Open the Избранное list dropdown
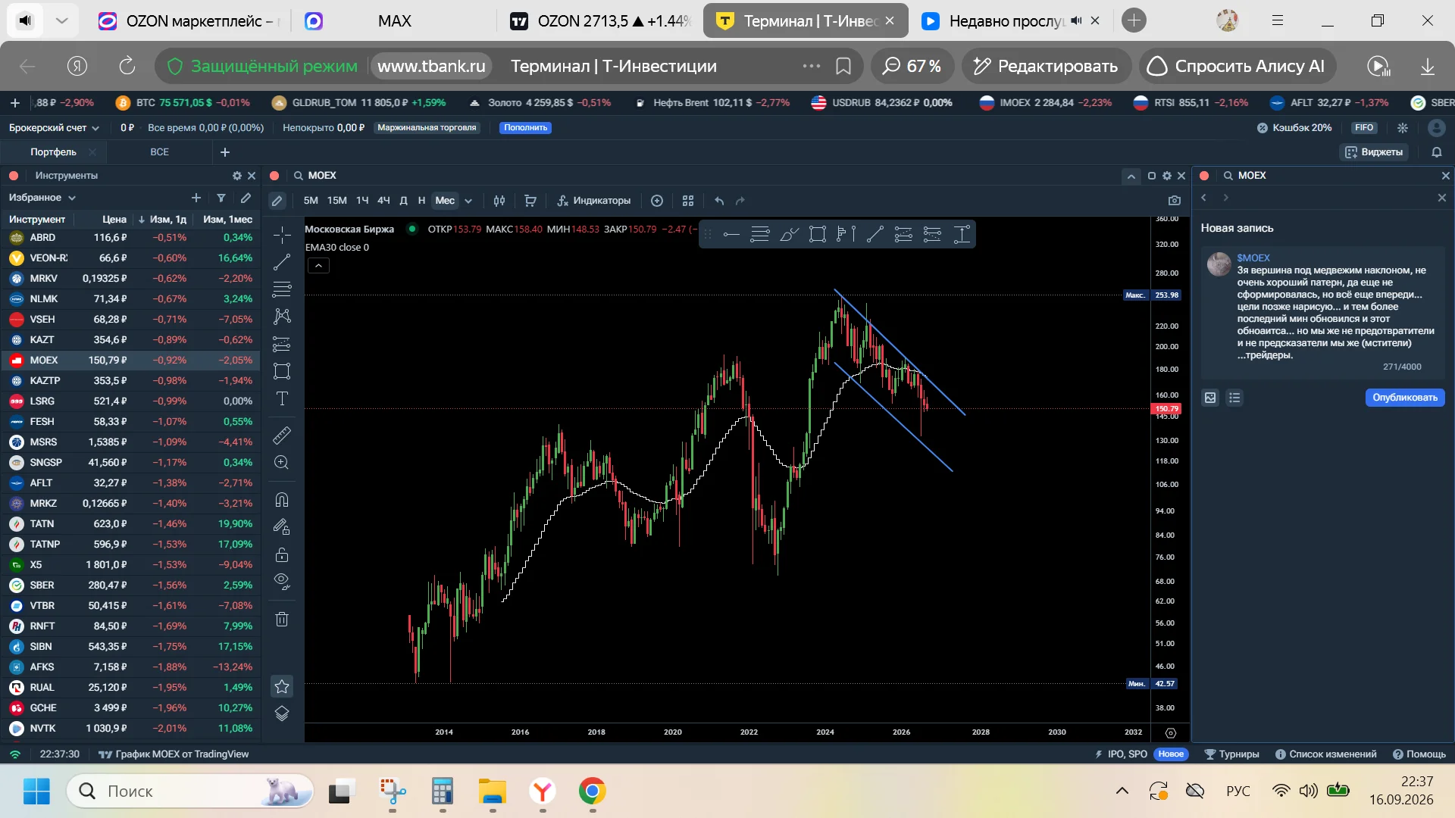 (x=42, y=198)
